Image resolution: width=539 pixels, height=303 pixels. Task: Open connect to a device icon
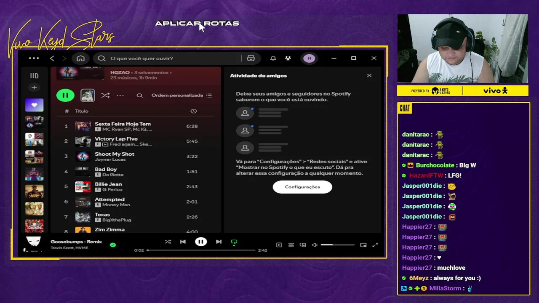[303, 245]
